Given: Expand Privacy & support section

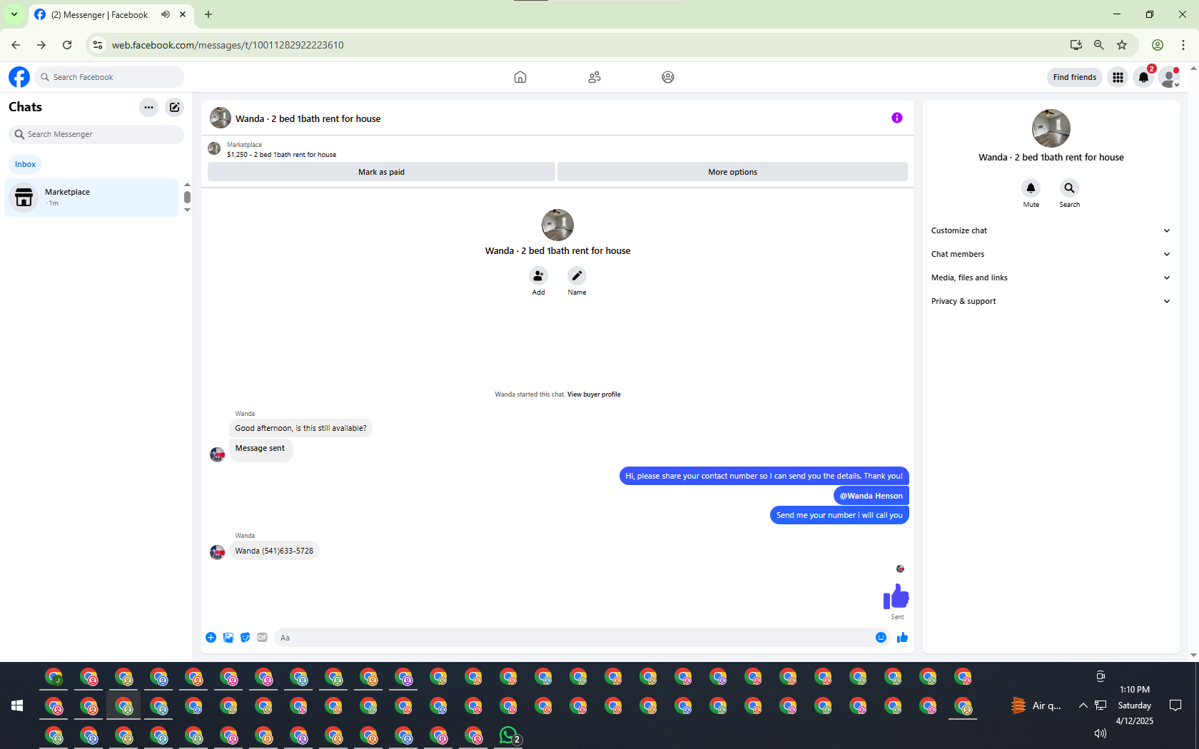Looking at the screenshot, I should 1051,301.
